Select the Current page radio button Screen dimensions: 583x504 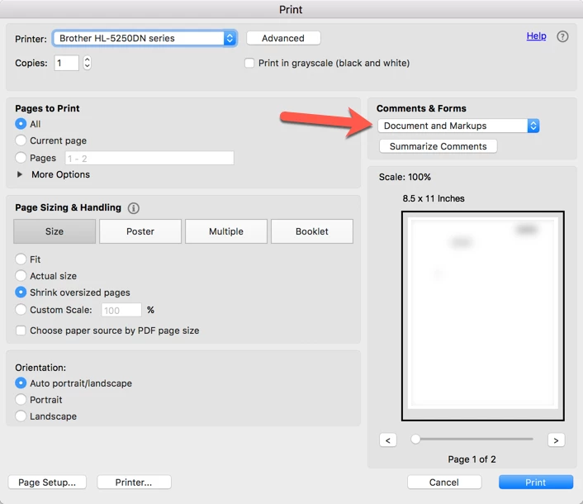(21, 140)
